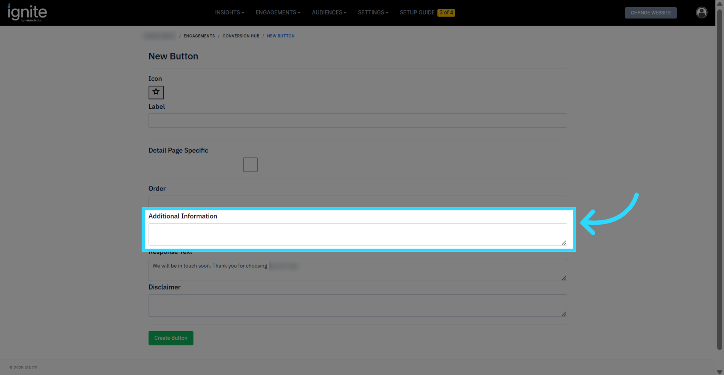Click the Ignite logo
This screenshot has height=375, width=724.
coord(27,13)
